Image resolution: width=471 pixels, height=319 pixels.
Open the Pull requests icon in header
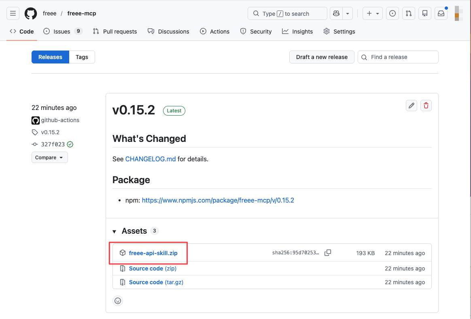pyautogui.click(x=409, y=13)
